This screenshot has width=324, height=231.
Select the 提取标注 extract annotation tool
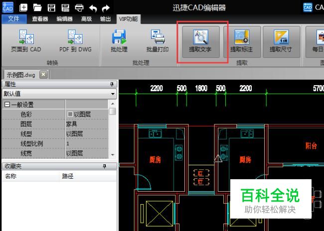point(242,42)
